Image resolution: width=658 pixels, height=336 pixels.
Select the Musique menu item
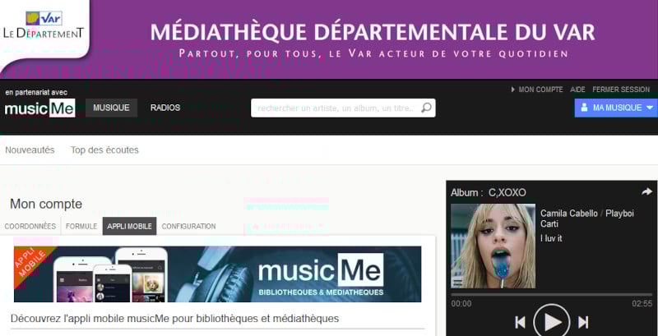[x=111, y=108]
